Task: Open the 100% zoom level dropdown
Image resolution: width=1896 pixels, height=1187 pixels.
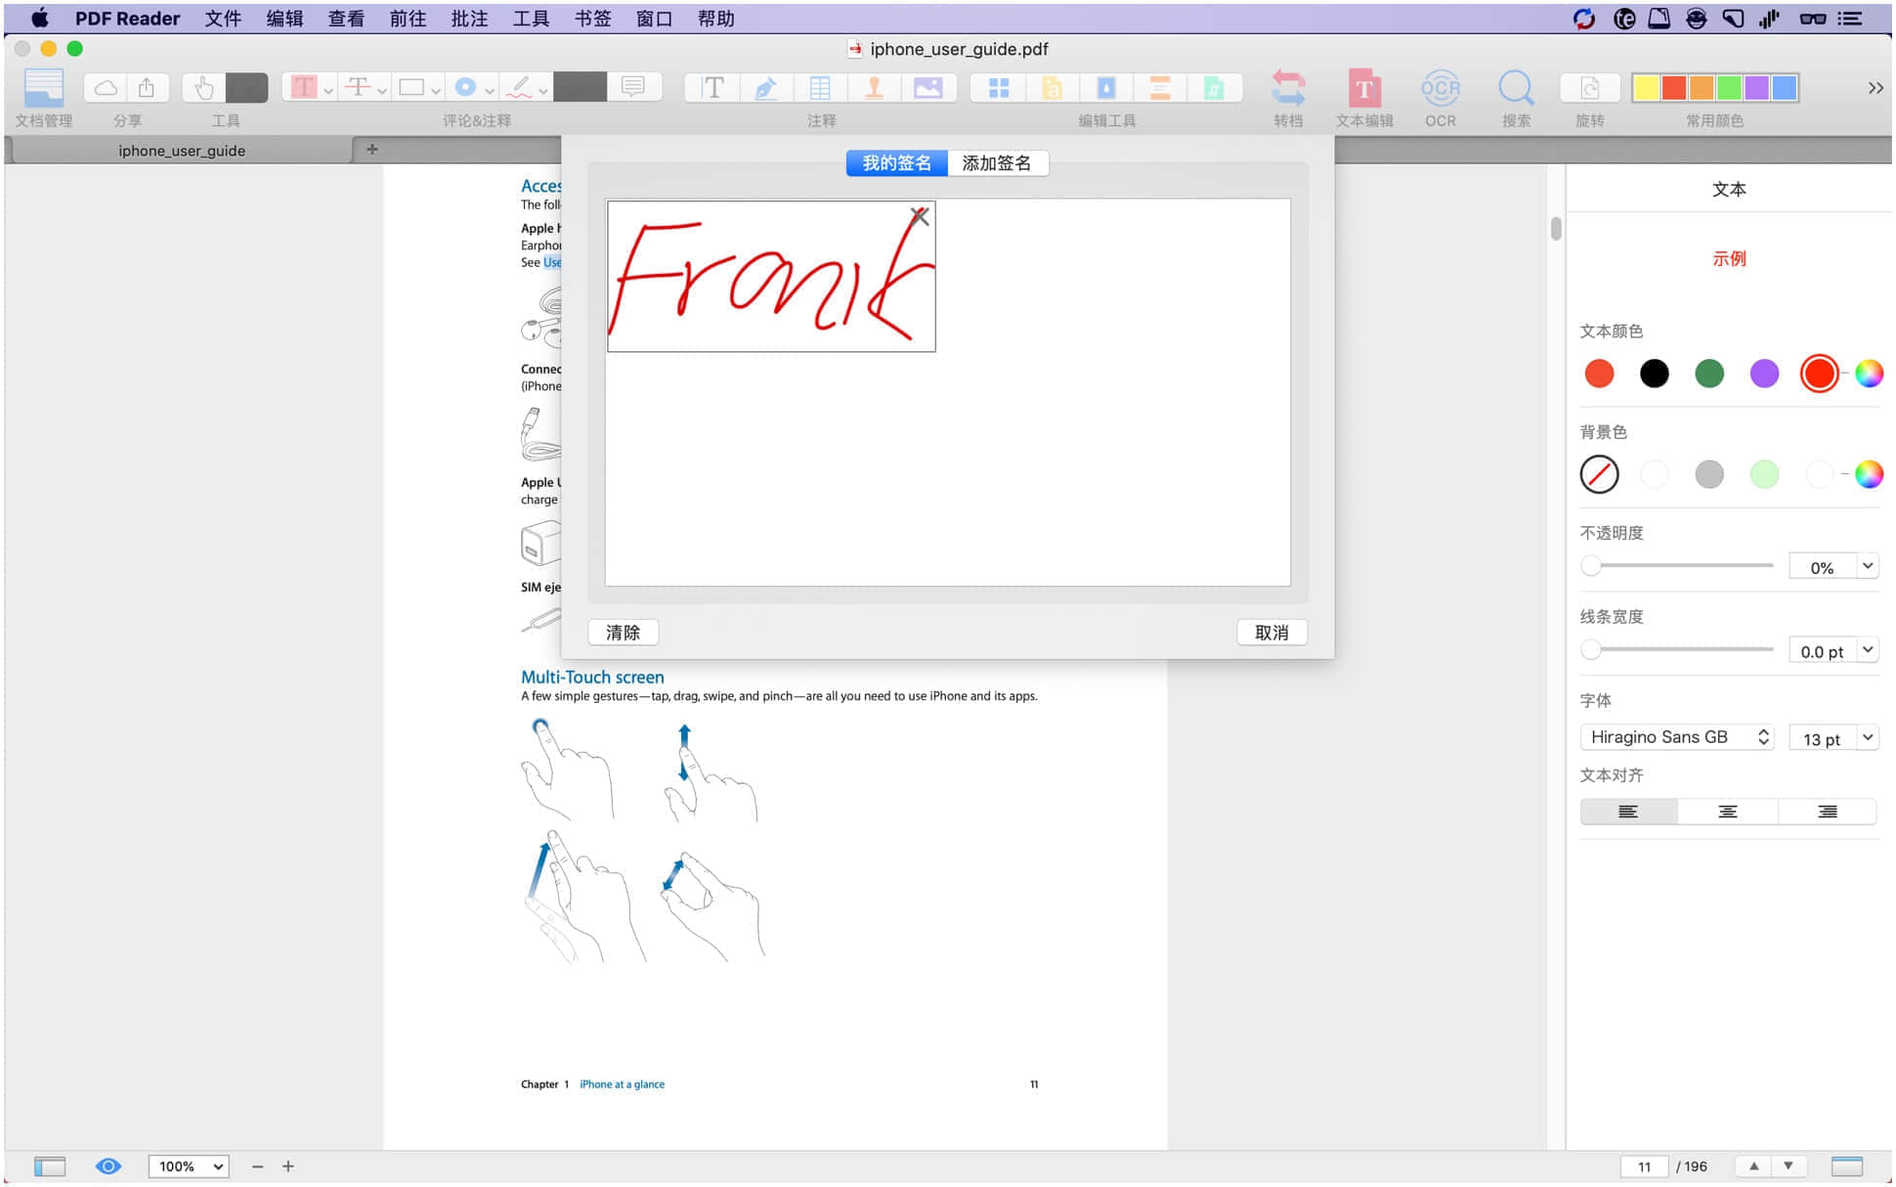Action: [189, 1165]
